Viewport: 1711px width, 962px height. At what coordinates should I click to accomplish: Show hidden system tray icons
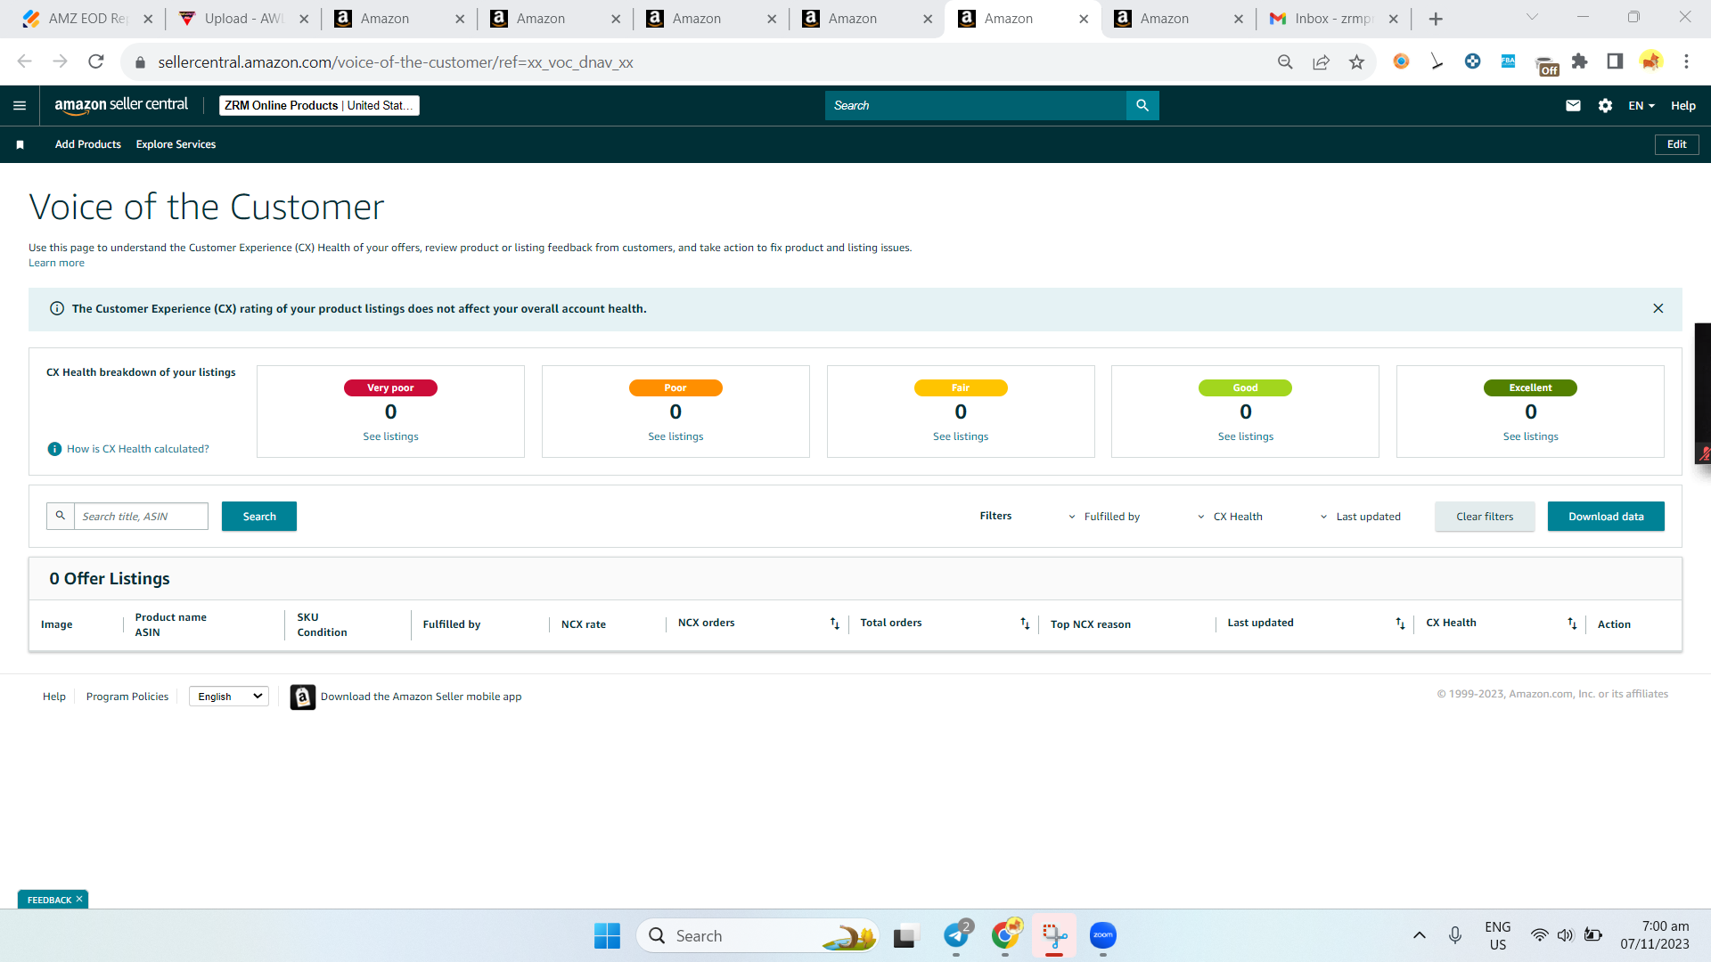pos(1420,935)
